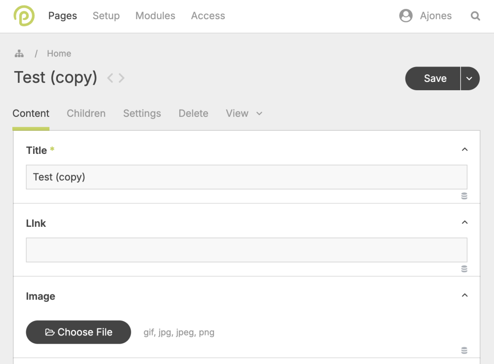This screenshot has width=494, height=364.
Task: Switch to the Settings tab
Action: click(142, 113)
